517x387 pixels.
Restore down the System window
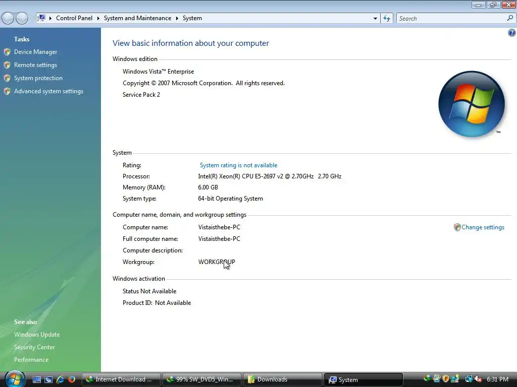point(493,5)
